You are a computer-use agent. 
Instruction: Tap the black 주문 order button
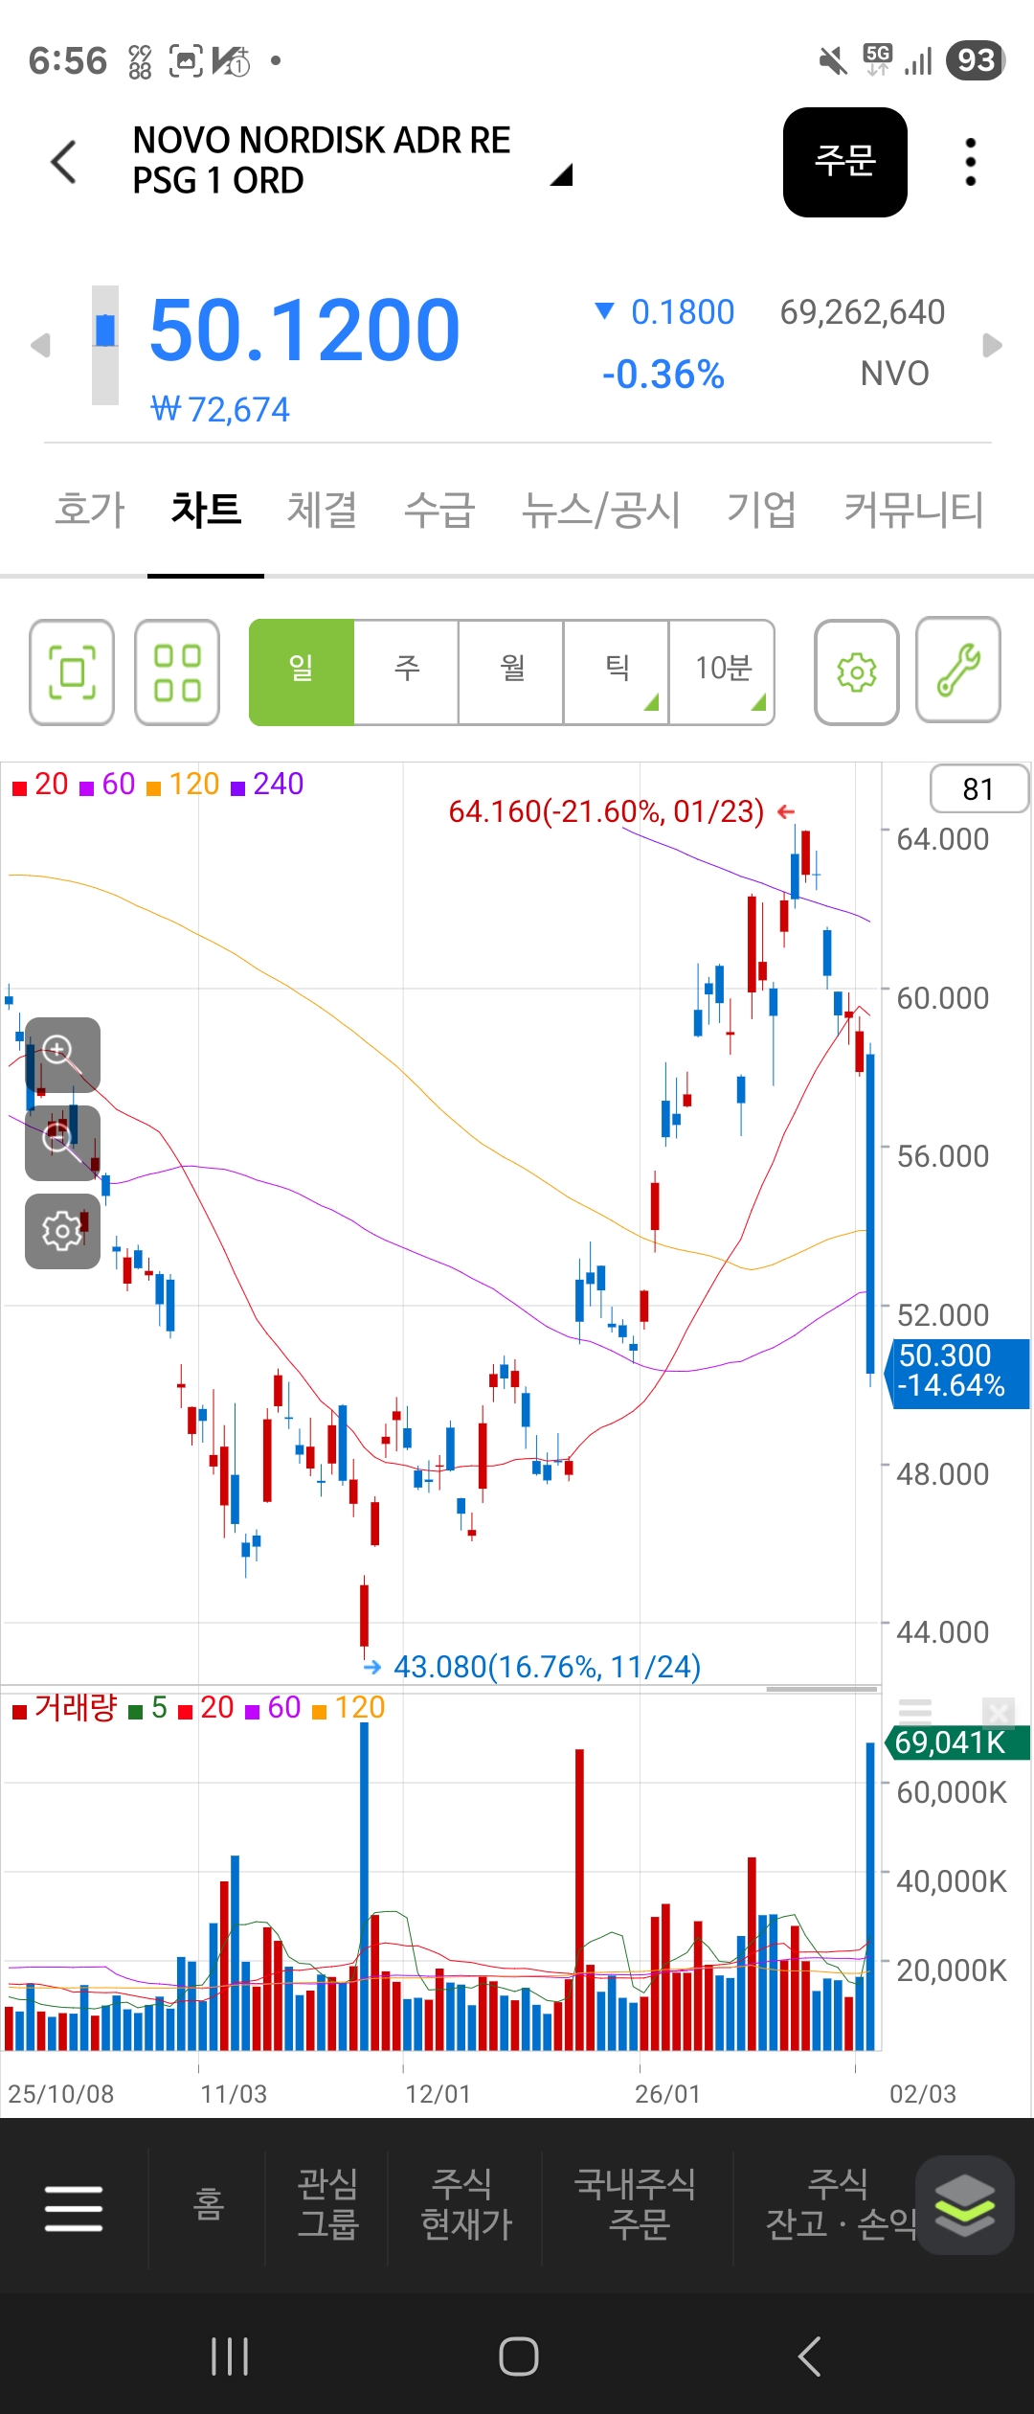(x=845, y=162)
